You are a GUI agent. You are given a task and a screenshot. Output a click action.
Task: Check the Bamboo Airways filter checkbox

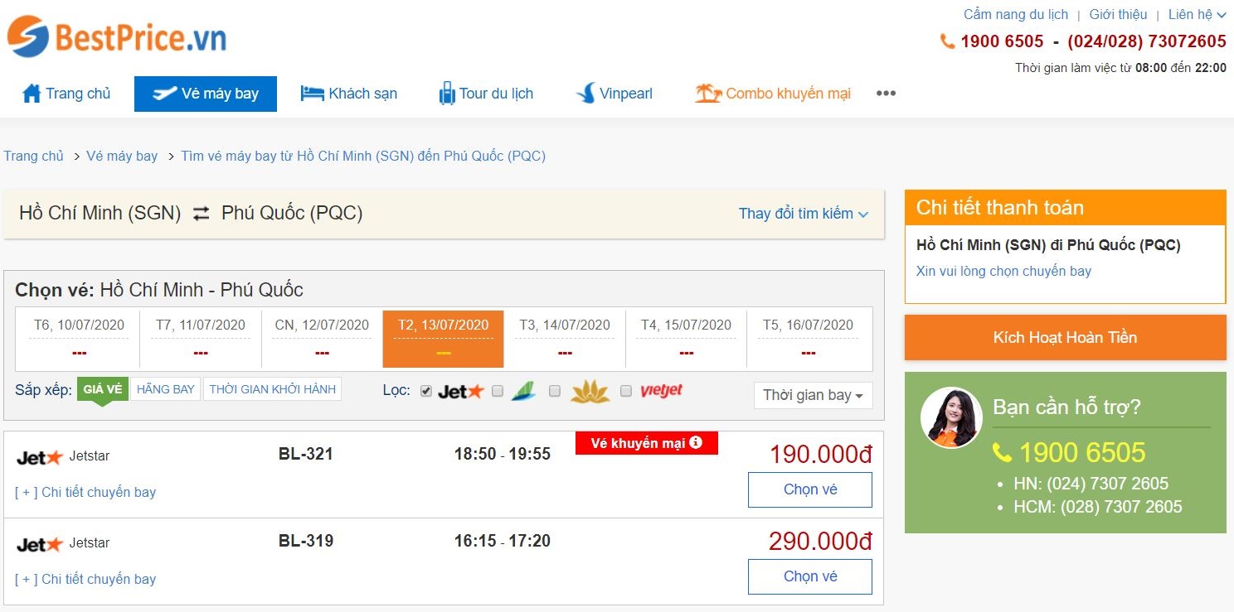498,391
